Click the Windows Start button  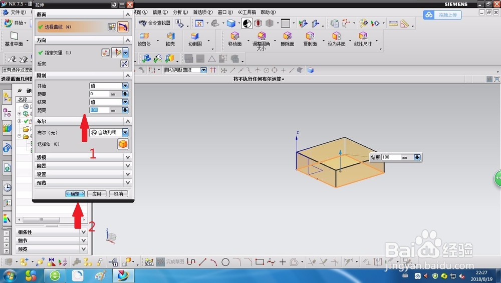click(9, 275)
